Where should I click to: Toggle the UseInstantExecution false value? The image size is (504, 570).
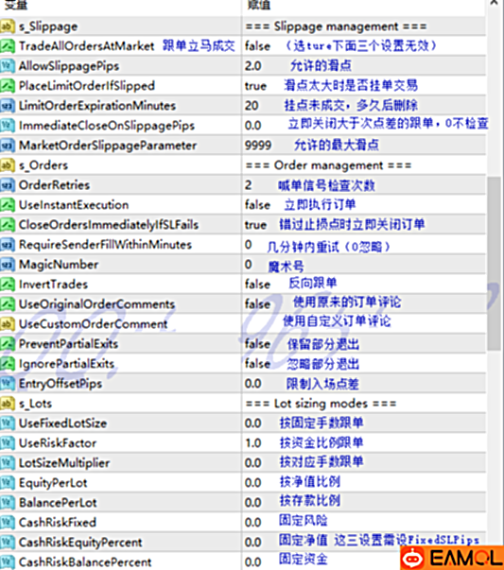point(257,205)
